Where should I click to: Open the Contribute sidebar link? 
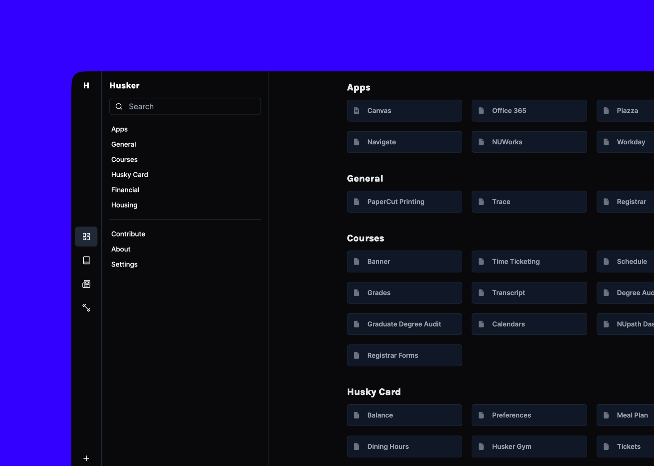pos(128,234)
